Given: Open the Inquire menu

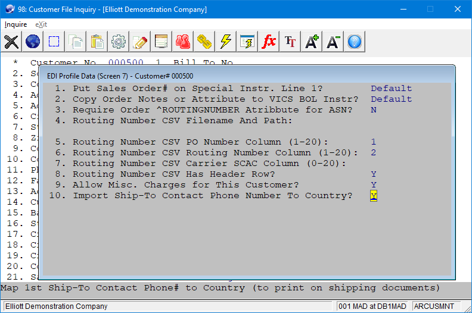Looking at the screenshot, I should pos(15,24).
